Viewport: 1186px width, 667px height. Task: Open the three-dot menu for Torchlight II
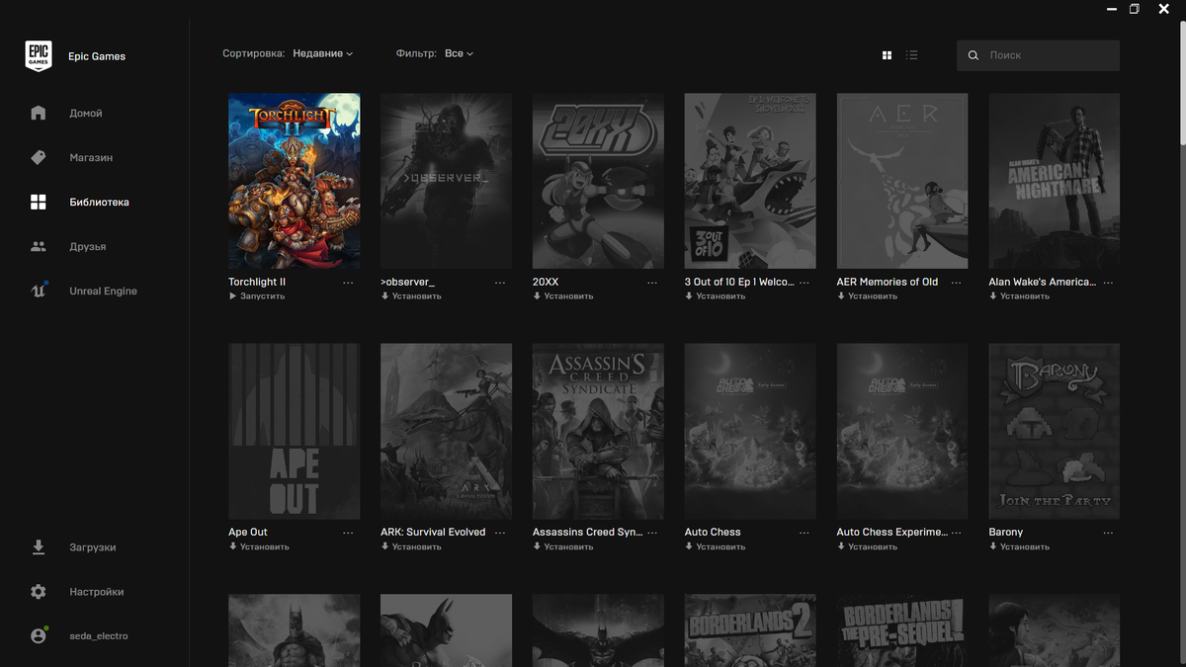pyautogui.click(x=348, y=283)
